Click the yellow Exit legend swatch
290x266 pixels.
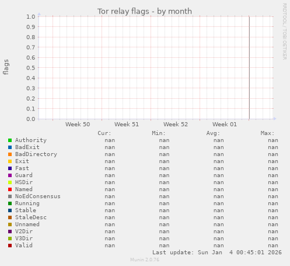(10, 161)
